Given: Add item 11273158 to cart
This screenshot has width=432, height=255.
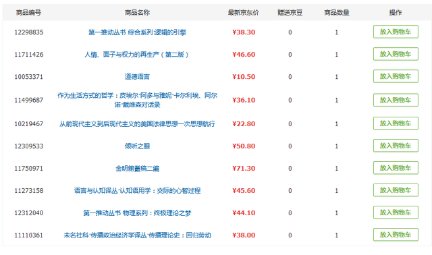Looking at the screenshot, I should coord(396,190).
